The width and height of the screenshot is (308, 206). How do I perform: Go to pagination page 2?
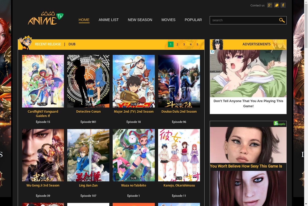[177, 44]
